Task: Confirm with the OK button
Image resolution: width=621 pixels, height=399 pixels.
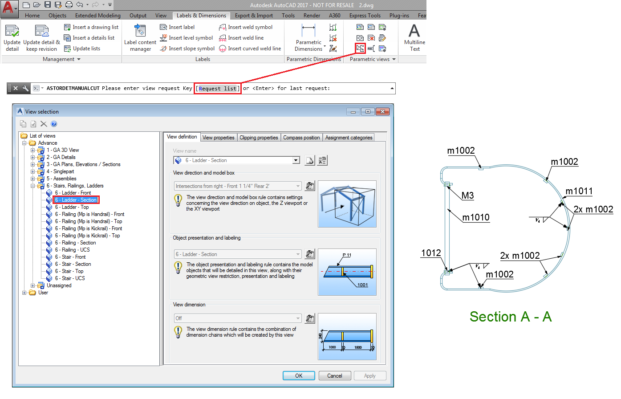Action: 299,376
